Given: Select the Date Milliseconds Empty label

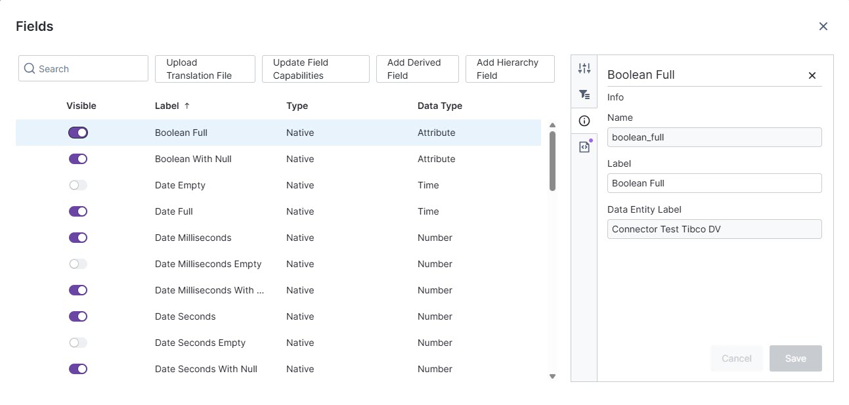Looking at the screenshot, I should [208, 264].
